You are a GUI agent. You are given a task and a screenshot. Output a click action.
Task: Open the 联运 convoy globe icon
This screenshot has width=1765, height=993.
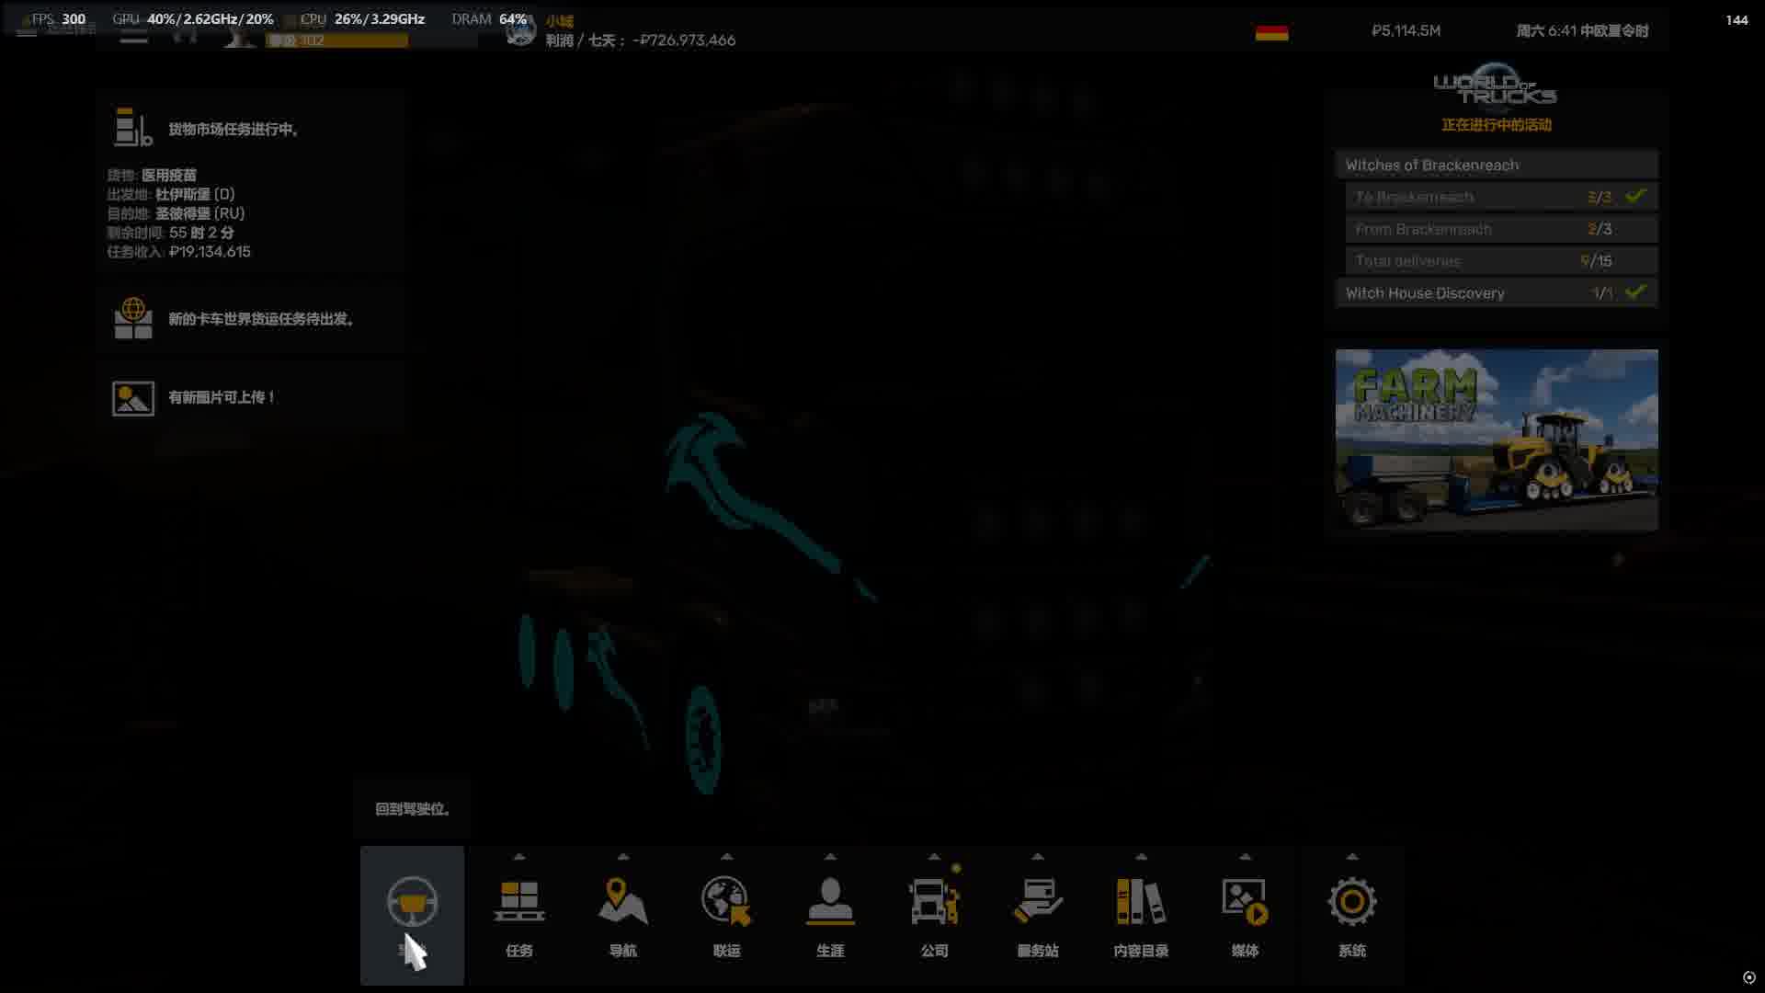tap(726, 902)
